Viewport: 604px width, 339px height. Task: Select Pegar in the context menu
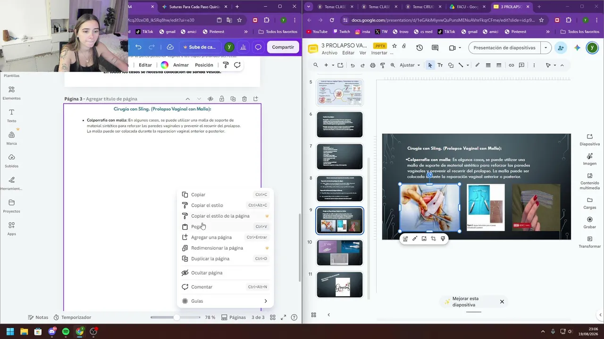point(225,226)
